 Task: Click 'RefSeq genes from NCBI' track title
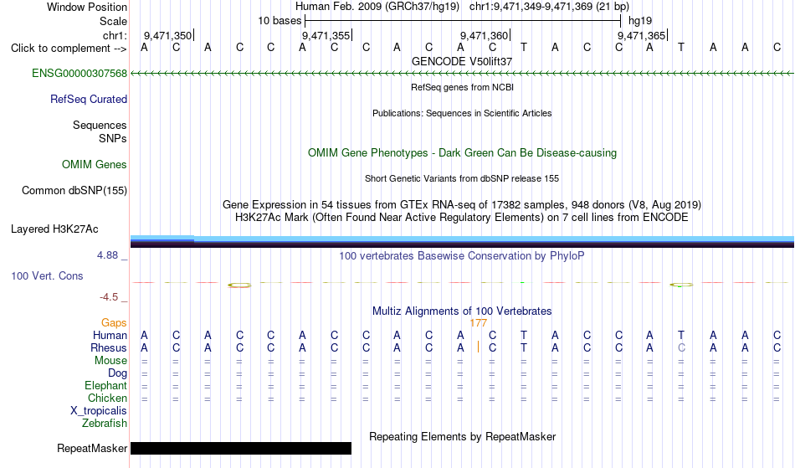[x=462, y=87]
